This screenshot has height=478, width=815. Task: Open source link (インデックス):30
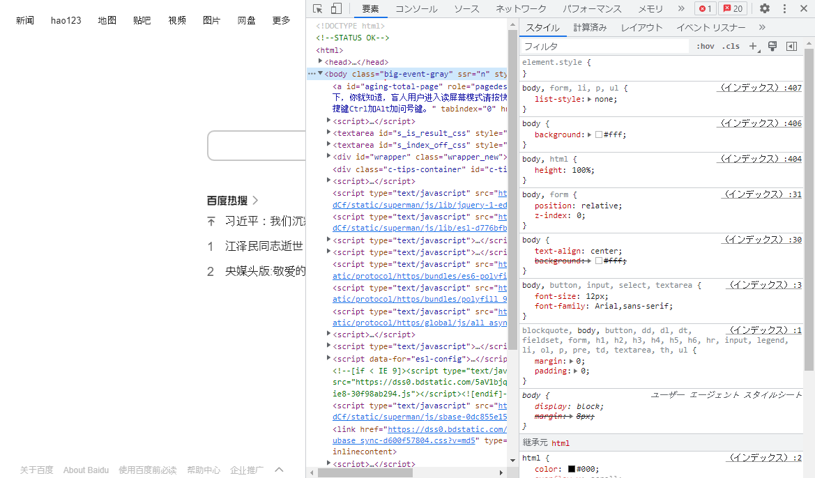pyautogui.click(x=762, y=240)
